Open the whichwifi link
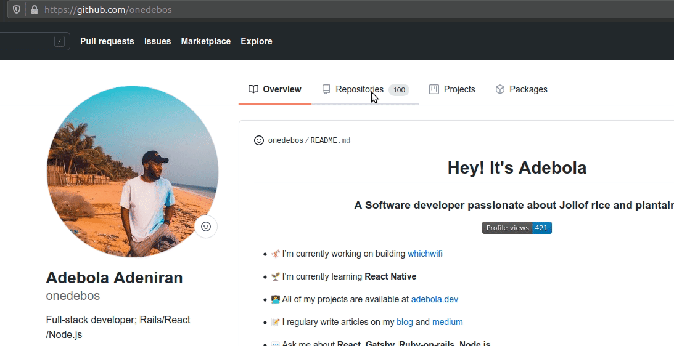Viewport: 674px width, 346px height. pos(425,254)
